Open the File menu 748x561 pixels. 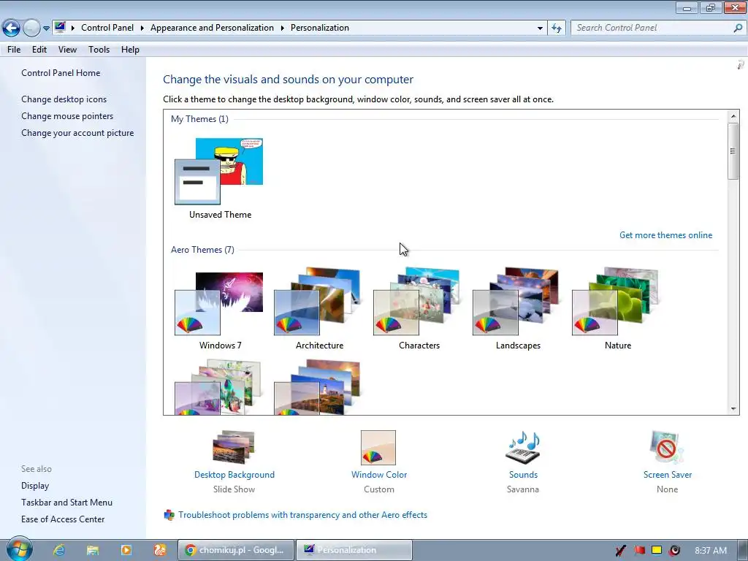click(x=14, y=50)
